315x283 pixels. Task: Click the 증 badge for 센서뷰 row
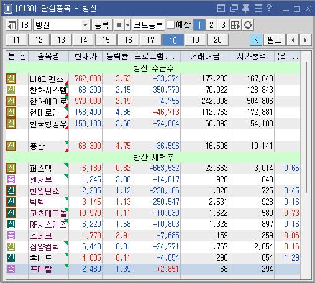11,179
